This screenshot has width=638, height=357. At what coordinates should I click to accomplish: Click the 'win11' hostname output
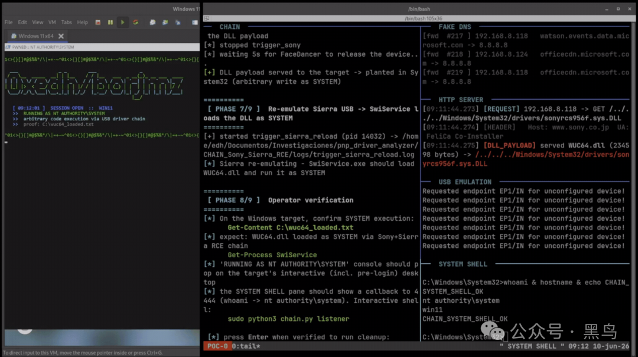click(432, 310)
